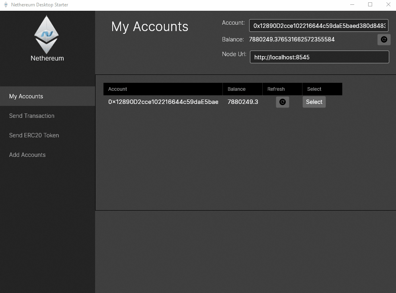This screenshot has width=396, height=293.
Task: Click the 'Account:' label in the header
Action: 233,23
